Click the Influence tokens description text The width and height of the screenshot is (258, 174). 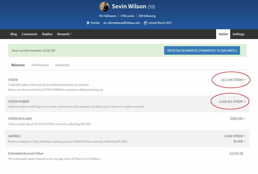click(x=76, y=107)
